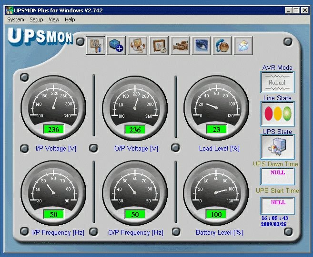Click the Battery Level 100 readout
Viewport: 313px width, 257px height.
216,214
